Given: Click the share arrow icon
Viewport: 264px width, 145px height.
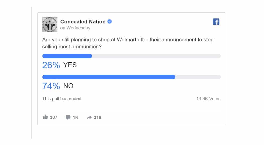Looking at the screenshot, I should 89,117.
